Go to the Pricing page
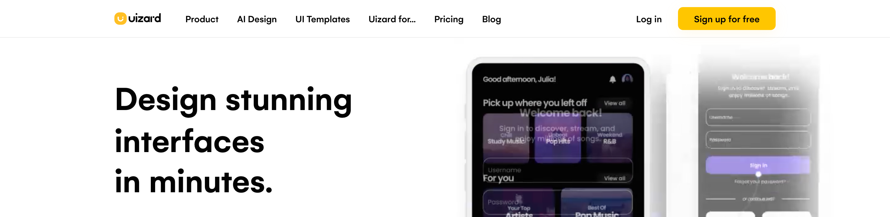Viewport: 890px width, 217px height. pos(448,19)
